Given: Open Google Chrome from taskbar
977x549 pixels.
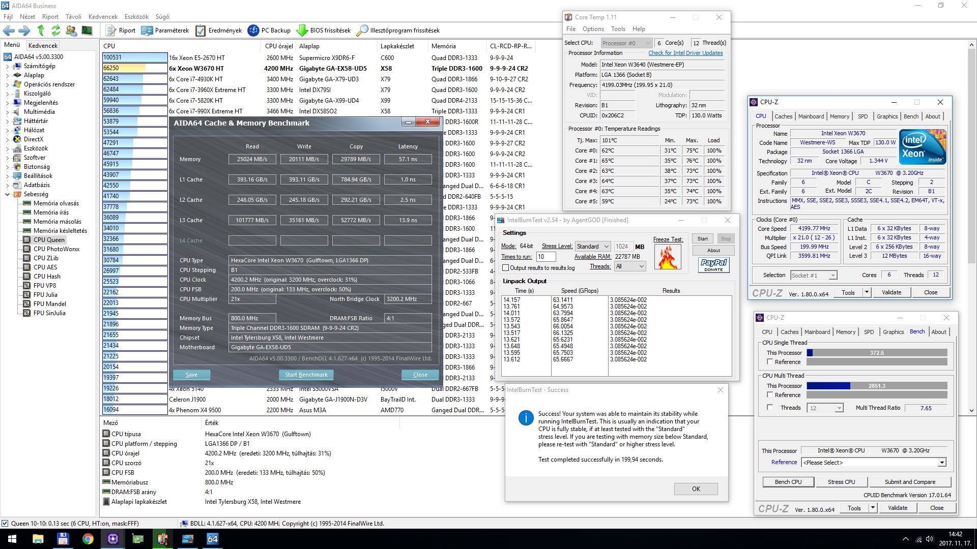Looking at the screenshot, I should (x=88, y=539).
